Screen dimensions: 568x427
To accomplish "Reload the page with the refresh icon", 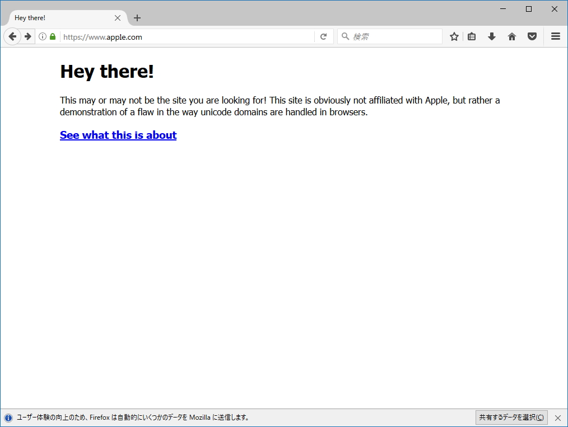I will 323,36.
